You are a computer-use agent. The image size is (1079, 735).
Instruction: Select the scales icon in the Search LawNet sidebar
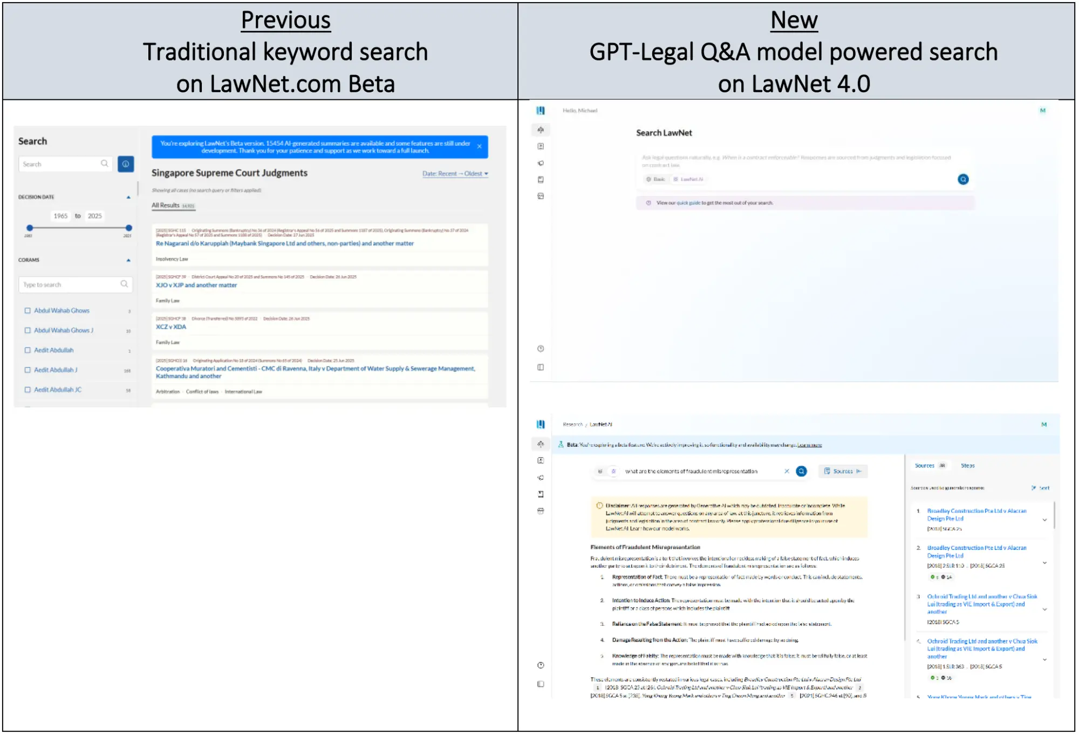pos(541,130)
